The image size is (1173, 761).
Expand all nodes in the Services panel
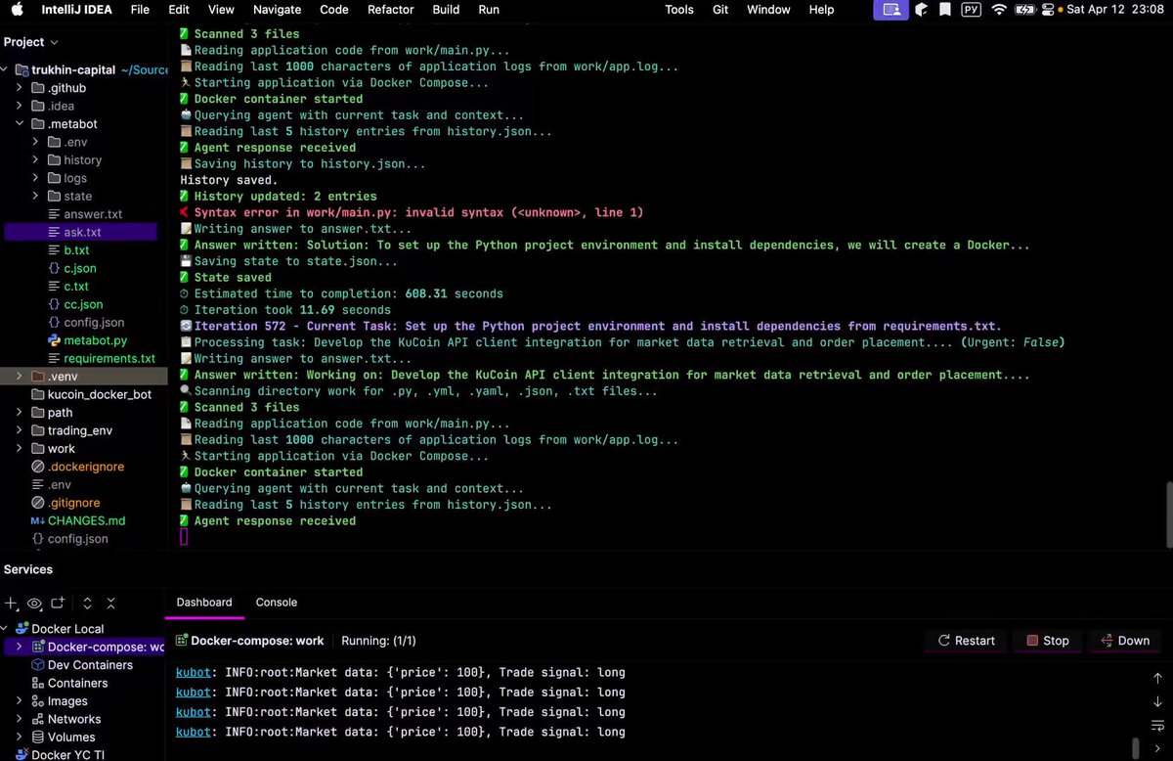pyautogui.click(x=86, y=604)
